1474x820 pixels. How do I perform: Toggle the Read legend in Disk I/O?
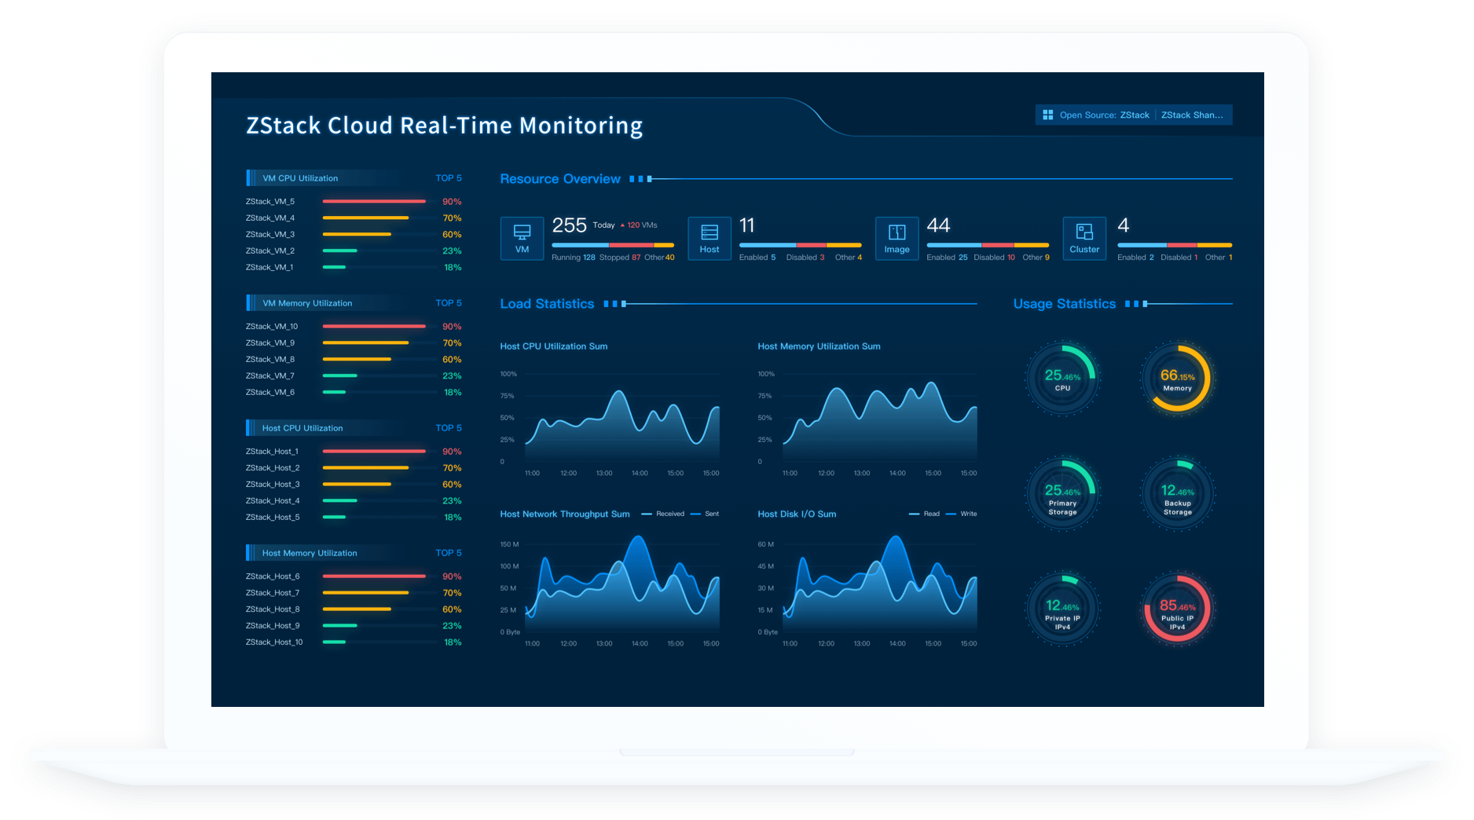pyautogui.click(x=924, y=514)
